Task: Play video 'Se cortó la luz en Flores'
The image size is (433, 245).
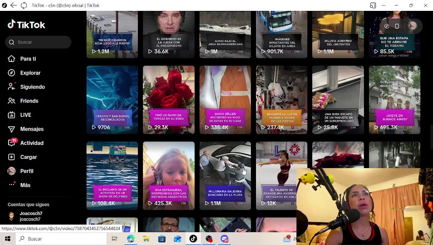Action: pyautogui.click(x=282, y=100)
